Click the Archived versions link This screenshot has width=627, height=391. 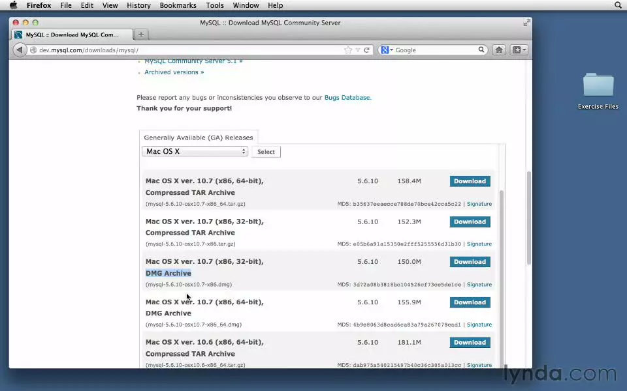[174, 72]
